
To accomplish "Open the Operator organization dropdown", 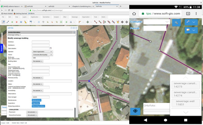I will coord(42,51).
